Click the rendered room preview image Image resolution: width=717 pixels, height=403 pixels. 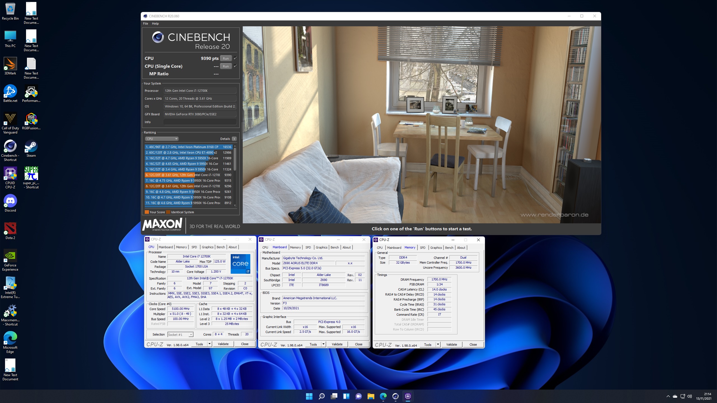(422, 125)
